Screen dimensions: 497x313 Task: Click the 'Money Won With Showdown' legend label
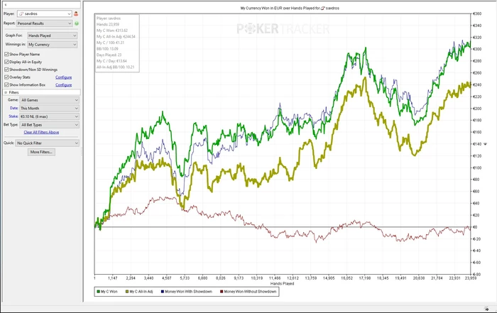pyautogui.click(x=189, y=292)
